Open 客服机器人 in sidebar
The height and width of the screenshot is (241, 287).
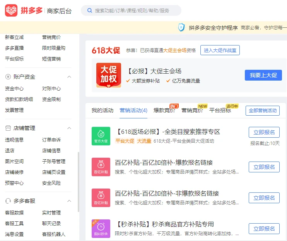[x=54, y=234]
